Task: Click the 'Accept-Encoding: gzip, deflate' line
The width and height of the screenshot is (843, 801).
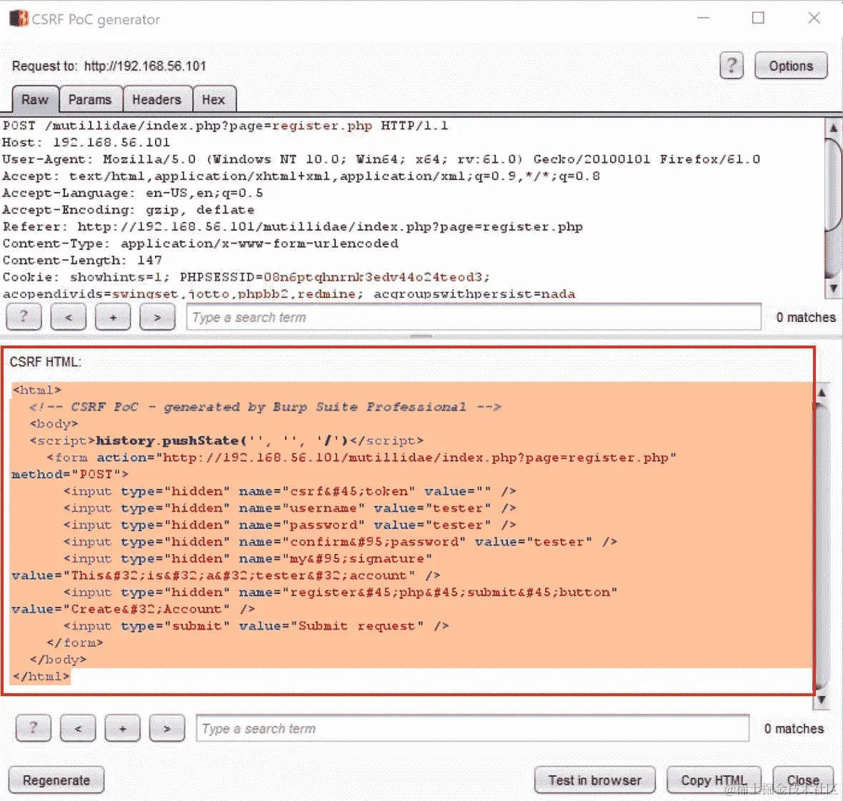Action: (x=129, y=209)
